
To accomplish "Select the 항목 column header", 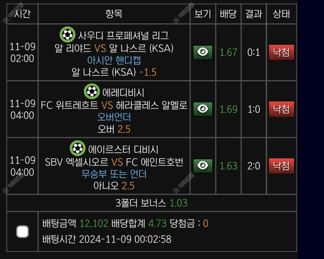I will click(x=114, y=14).
